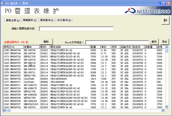Select row with sequence 1280
This screenshot has width=172, height=116.
(x=84, y=69)
